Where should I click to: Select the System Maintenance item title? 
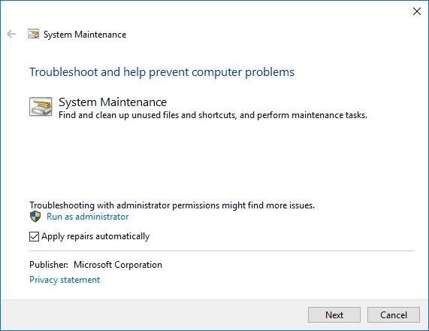point(113,102)
